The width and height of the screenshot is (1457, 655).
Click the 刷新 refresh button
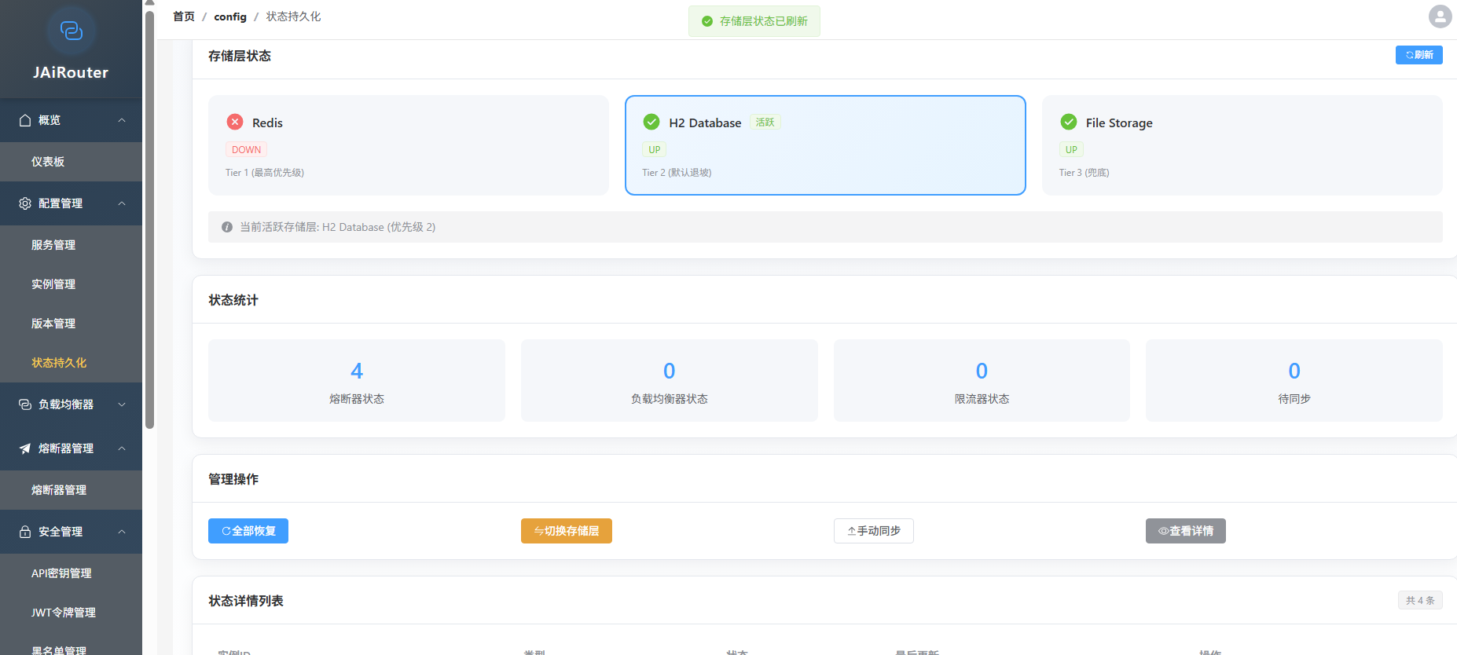coord(1418,55)
